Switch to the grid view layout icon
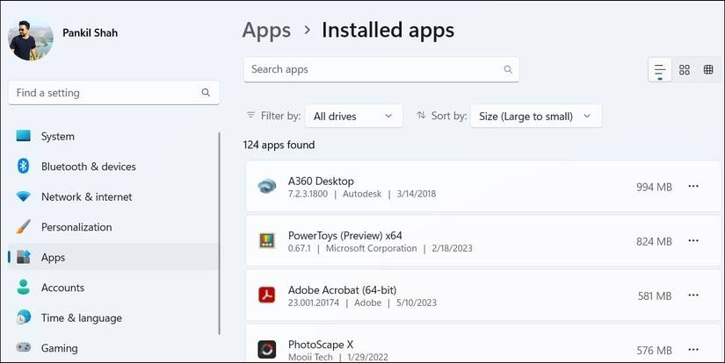 pos(685,70)
